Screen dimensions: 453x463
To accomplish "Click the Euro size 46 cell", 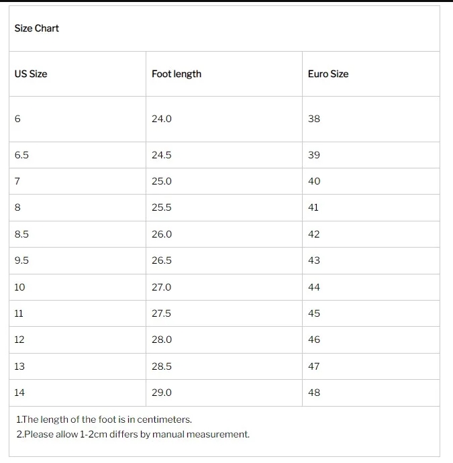I will coord(371,340).
